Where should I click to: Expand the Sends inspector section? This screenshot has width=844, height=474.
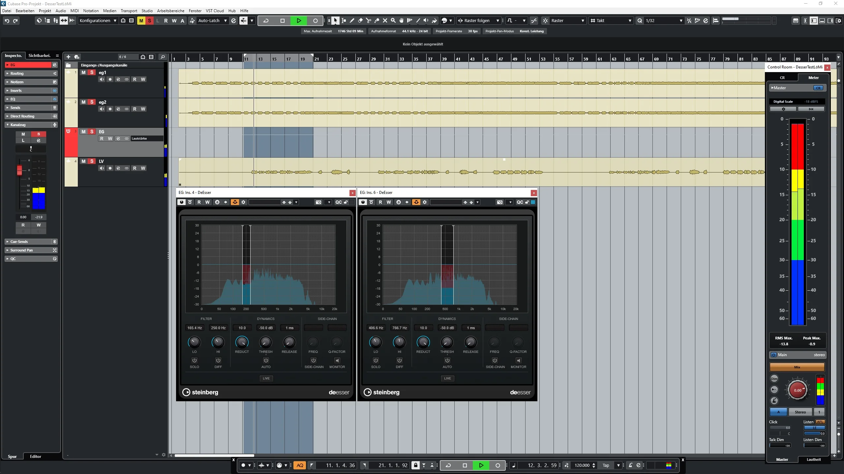pyautogui.click(x=31, y=108)
